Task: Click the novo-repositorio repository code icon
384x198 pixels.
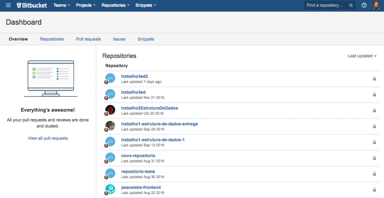Action: (110, 157)
